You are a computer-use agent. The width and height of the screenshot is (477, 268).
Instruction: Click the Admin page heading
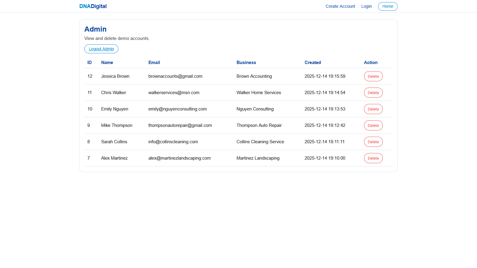click(x=95, y=29)
